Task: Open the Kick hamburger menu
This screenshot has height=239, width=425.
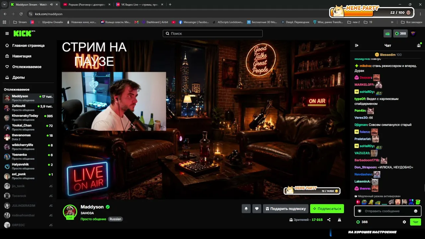Action: (x=7, y=34)
